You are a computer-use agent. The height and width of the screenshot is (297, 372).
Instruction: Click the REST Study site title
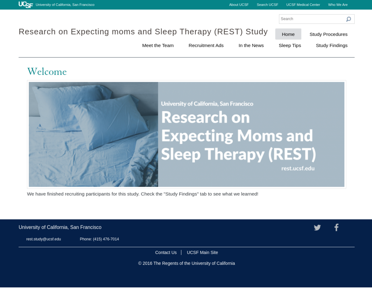(143, 32)
